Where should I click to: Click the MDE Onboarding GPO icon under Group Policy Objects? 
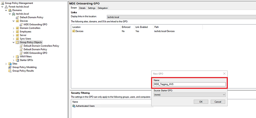pyautogui.click(x=21, y=53)
